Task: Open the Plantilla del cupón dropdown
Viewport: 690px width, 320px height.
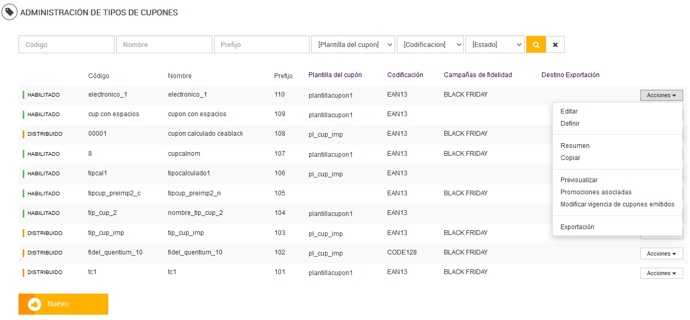Action: point(353,45)
